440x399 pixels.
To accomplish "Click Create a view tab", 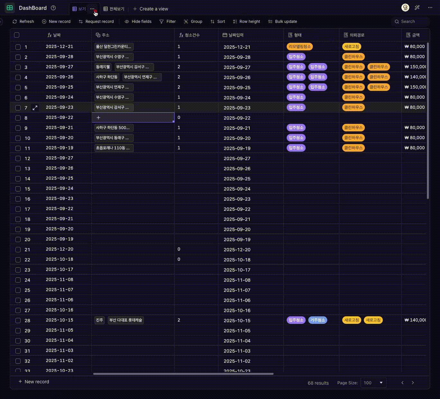I will tap(151, 9).
